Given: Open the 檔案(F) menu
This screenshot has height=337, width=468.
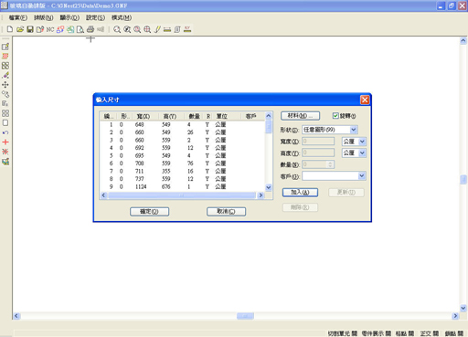Looking at the screenshot, I should click(18, 17).
